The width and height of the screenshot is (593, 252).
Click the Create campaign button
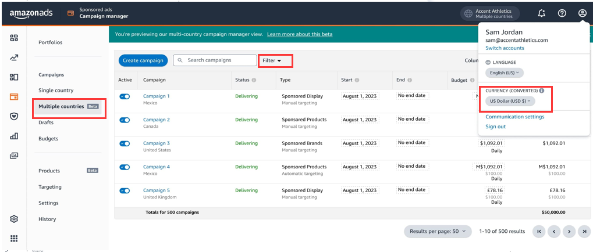pos(143,60)
